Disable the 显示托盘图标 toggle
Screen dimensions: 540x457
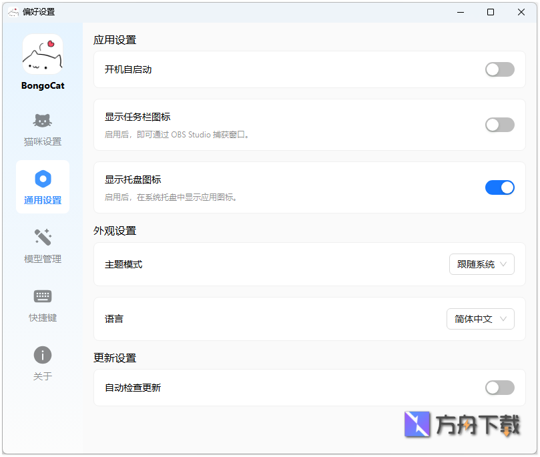(499, 187)
